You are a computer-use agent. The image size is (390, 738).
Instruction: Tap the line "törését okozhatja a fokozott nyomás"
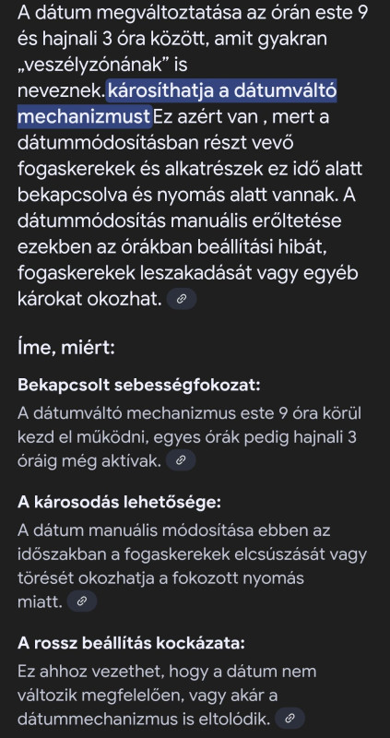(x=160, y=577)
